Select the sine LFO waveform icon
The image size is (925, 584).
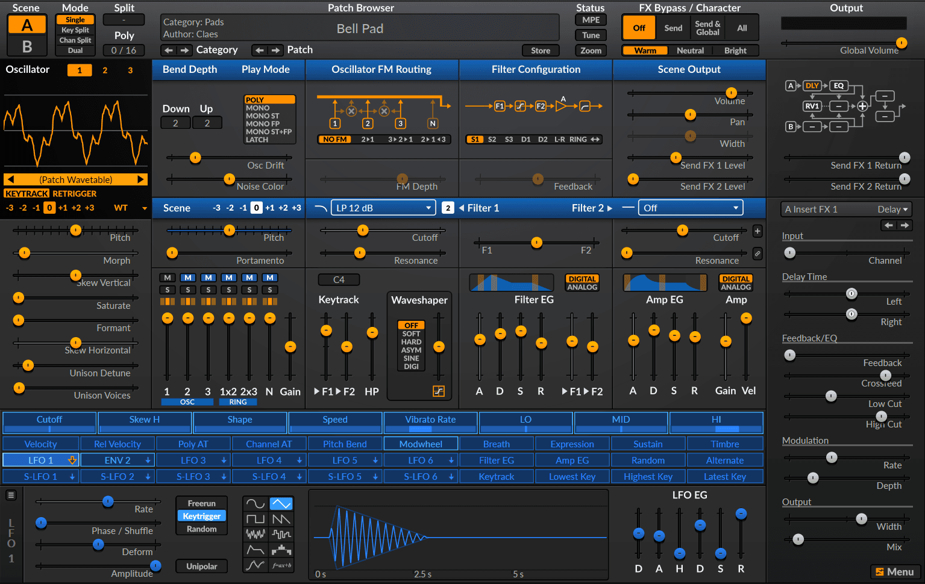(x=256, y=503)
